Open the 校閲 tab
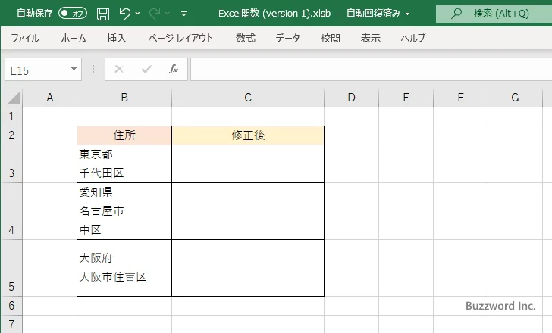The height and width of the screenshot is (333, 552). (x=331, y=38)
